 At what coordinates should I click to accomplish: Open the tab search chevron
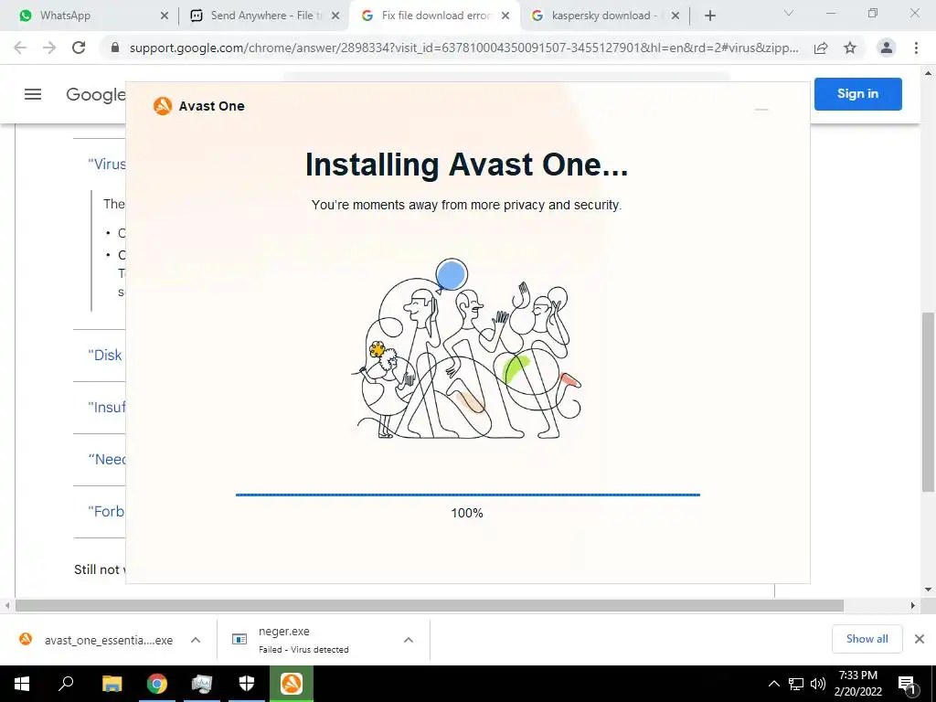(789, 13)
